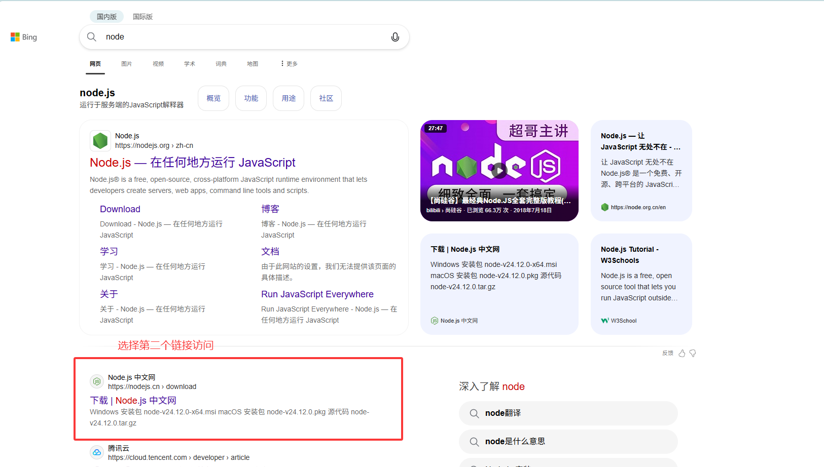The image size is (824, 467).
Task: Click URL 'https://nodejs.cn › download'
Action: point(152,386)
